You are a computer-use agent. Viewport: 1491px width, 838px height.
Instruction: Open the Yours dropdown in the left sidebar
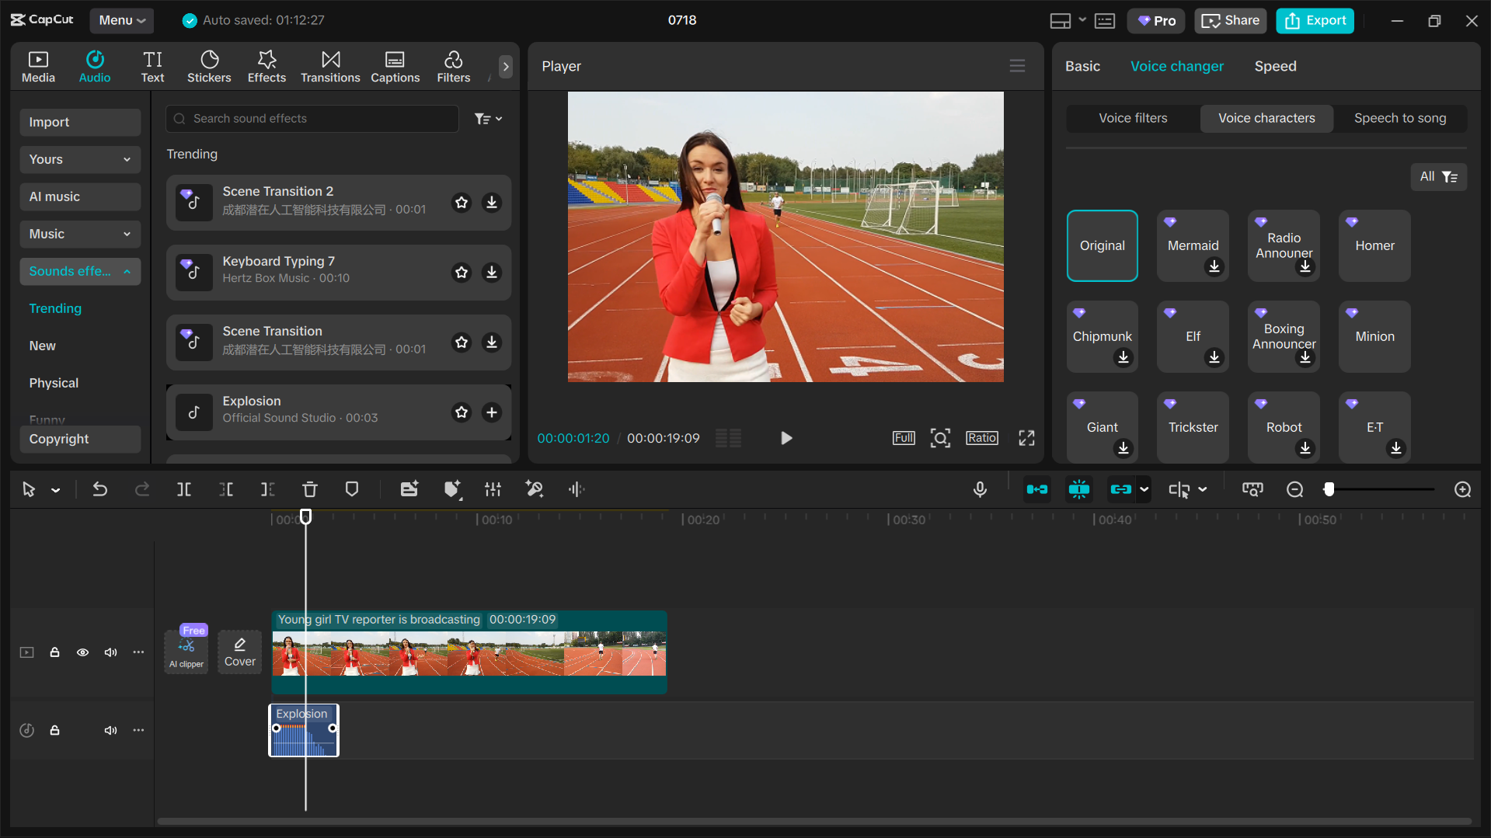[x=79, y=159]
